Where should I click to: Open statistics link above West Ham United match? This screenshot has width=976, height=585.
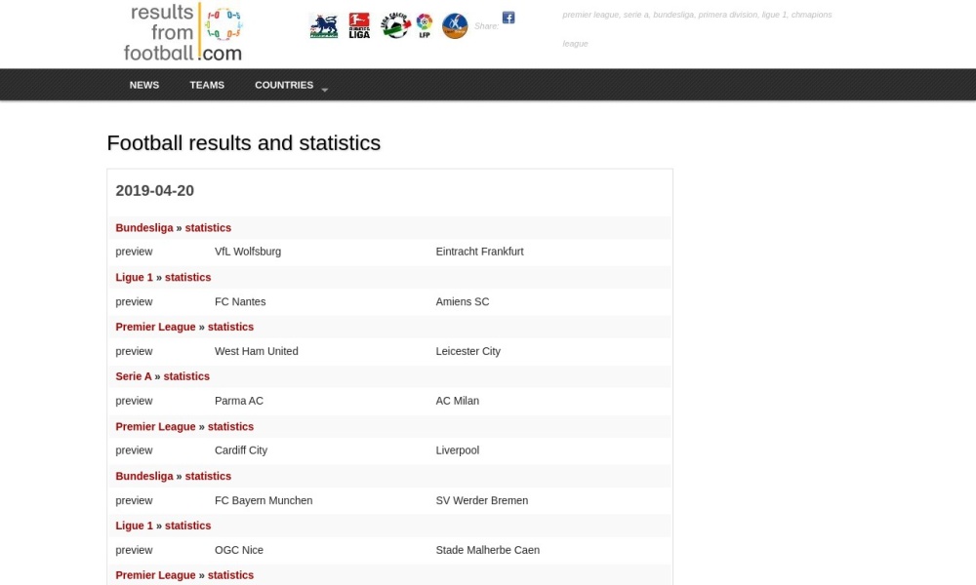pyautogui.click(x=231, y=327)
